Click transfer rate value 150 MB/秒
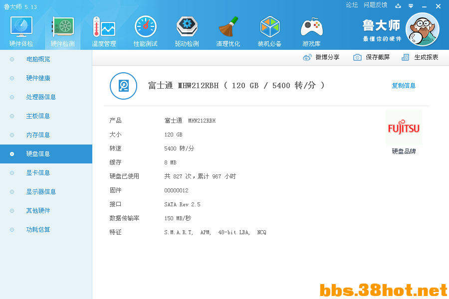This screenshot has height=299, width=449. click(x=178, y=218)
